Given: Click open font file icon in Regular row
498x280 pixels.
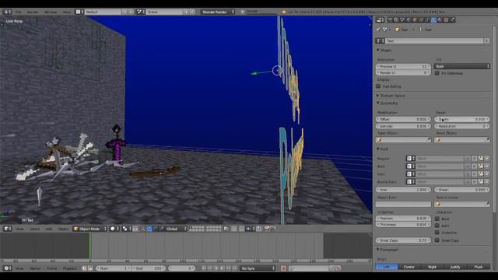Looking at the screenshot, I should coord(481,159).
